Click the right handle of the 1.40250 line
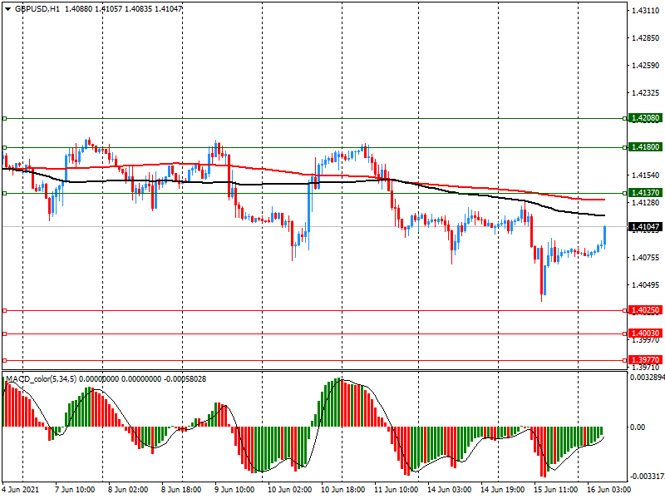The height and width of the screenshot is (499, 665). click(625, 311)
